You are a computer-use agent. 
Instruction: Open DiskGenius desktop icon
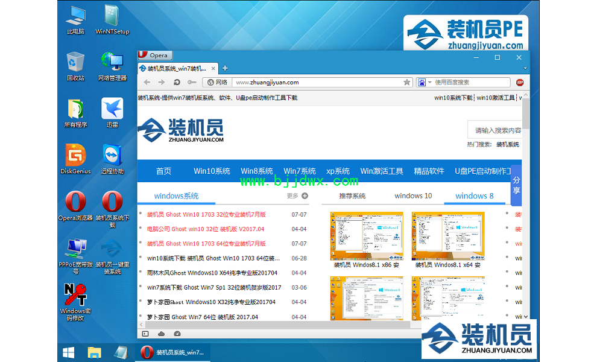(75, 159)
